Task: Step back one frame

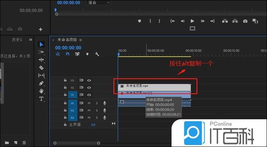Action: pyautogui.click(x=182, y=21)
